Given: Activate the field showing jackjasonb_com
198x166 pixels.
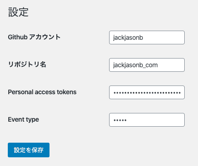Looking at the screenshot, I should (x=147, y=65).
